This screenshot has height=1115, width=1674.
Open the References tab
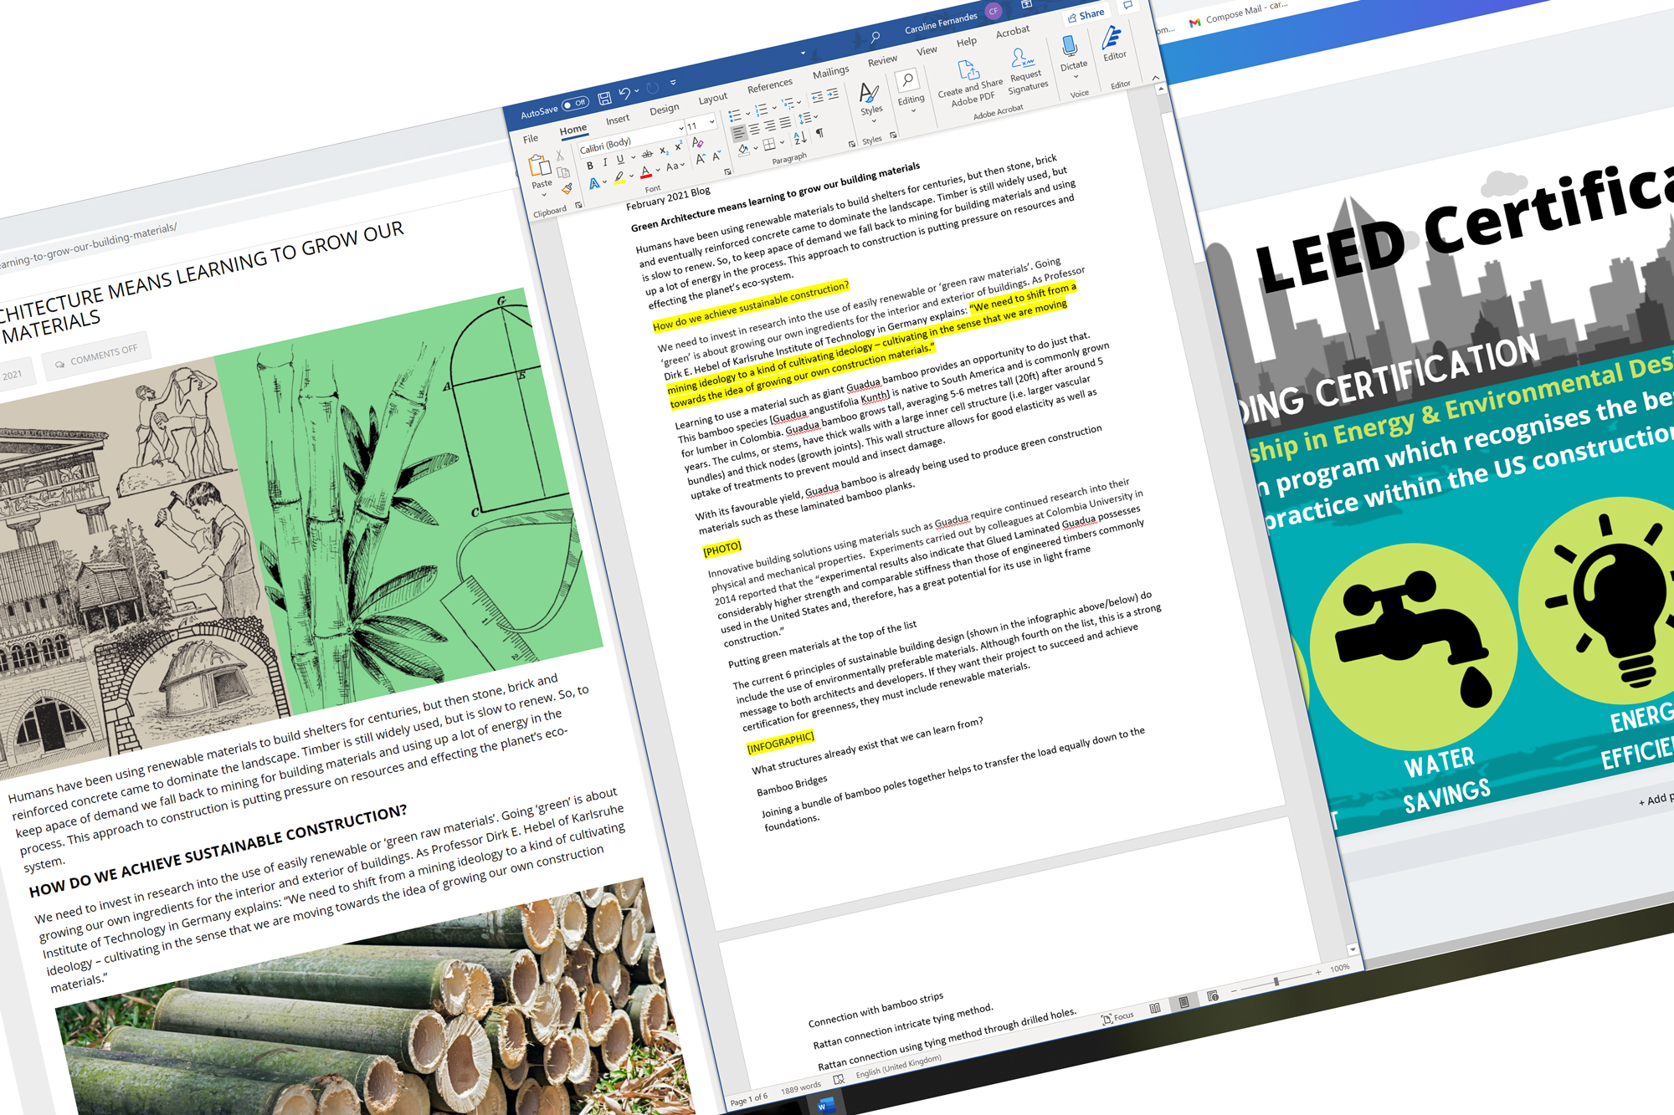pos(769,85)
